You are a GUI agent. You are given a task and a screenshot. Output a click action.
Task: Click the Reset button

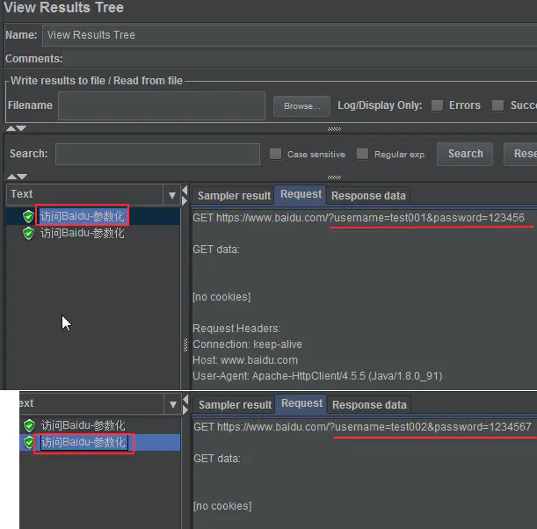[520, 154]
